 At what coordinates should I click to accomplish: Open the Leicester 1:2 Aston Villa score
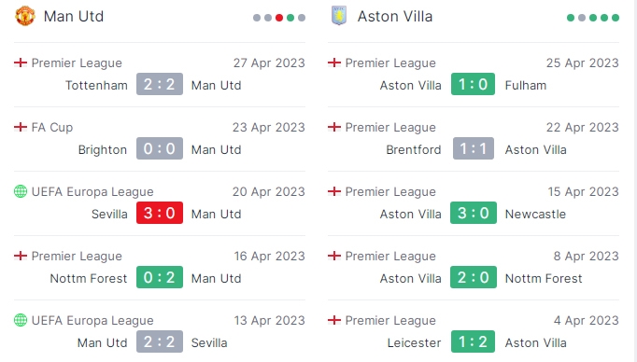click(x=473, y=341)
